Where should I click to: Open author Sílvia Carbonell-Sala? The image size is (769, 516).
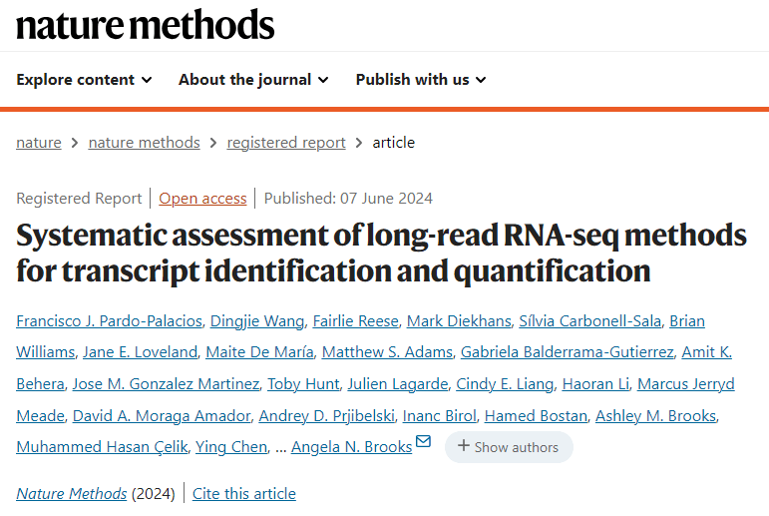[x=590, y=321]
